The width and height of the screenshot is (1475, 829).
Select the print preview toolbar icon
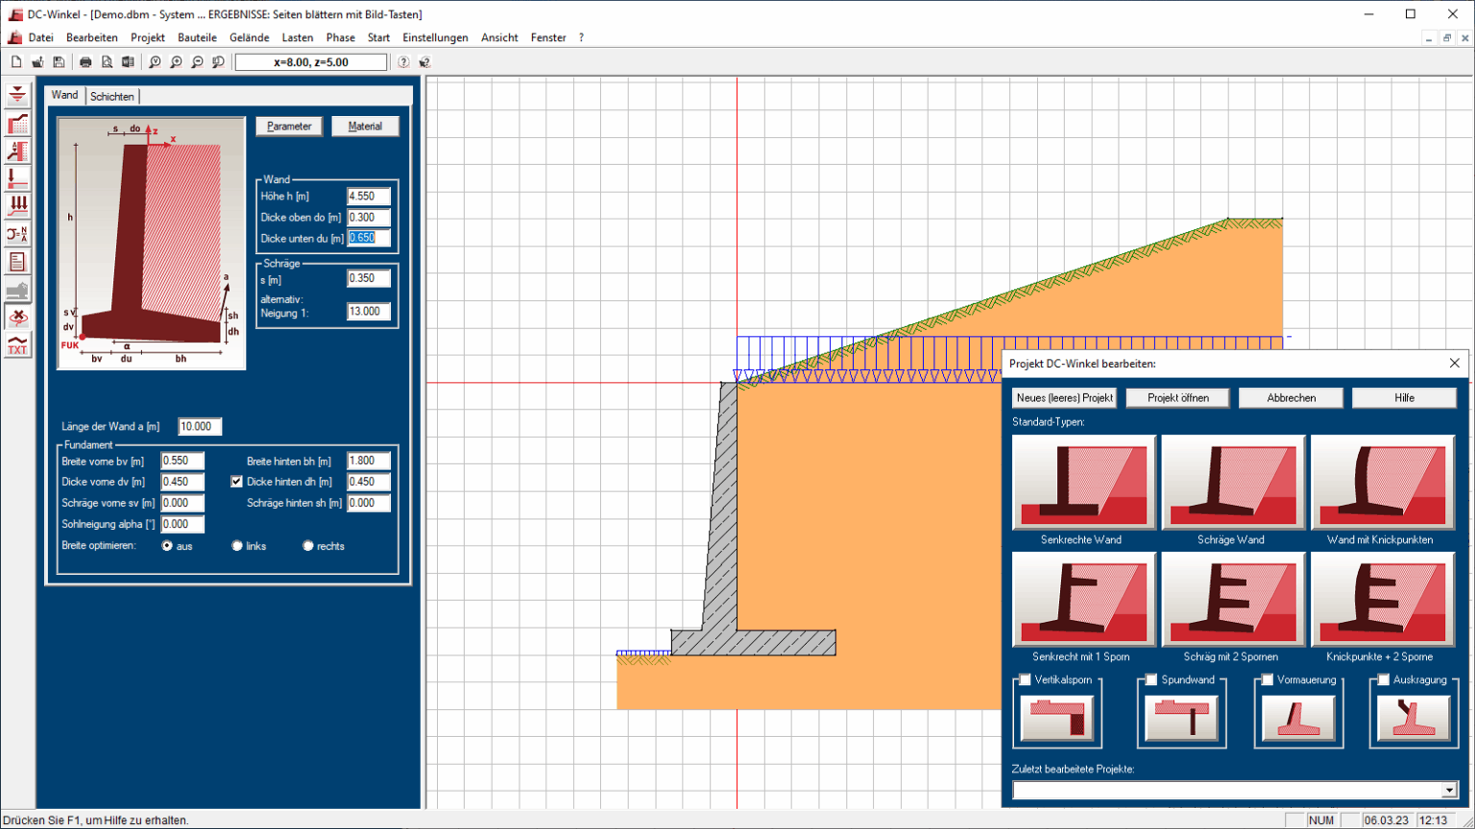click(x=107, y=60)
